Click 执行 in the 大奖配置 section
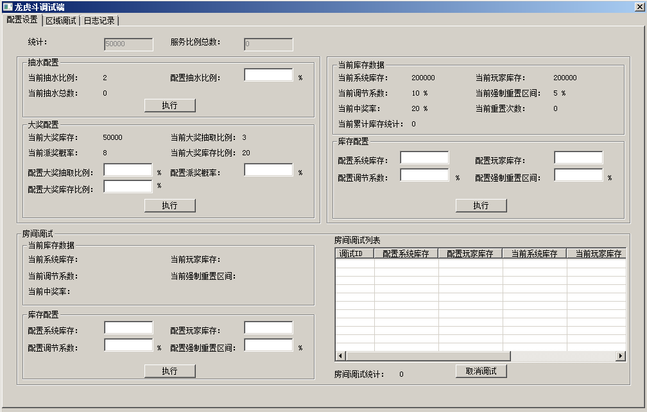This screenshot has width=647, height=412. pos(169,205)
